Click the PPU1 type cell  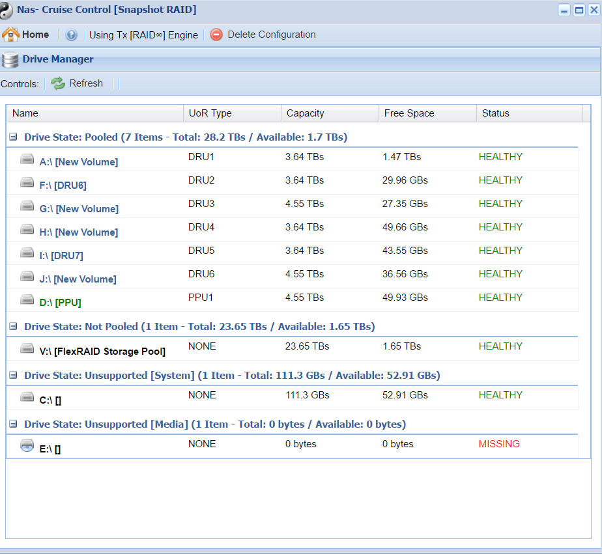(x=201, y=298)
